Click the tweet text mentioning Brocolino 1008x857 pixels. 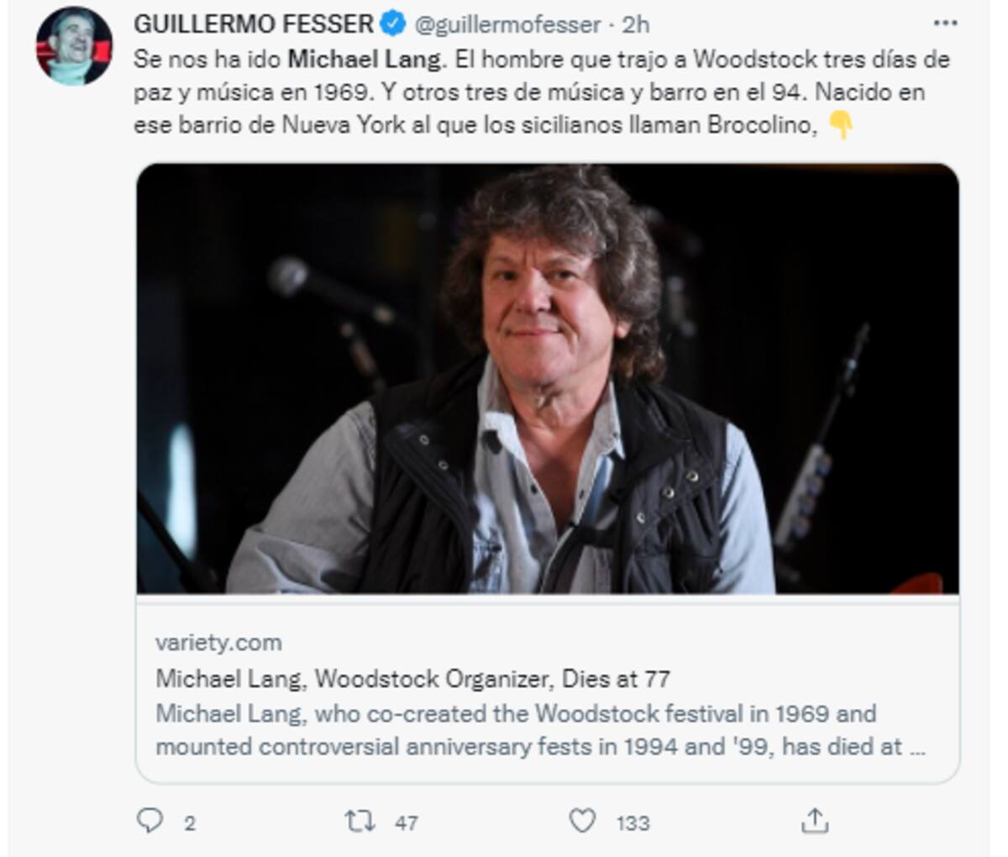coord(542,92)
